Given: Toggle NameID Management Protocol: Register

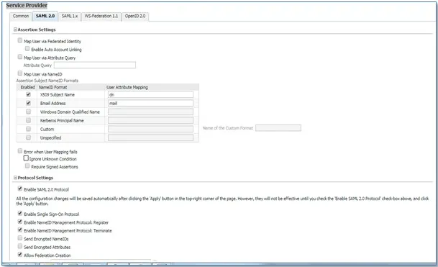Looking at the screenshot, I should point(20,222).
